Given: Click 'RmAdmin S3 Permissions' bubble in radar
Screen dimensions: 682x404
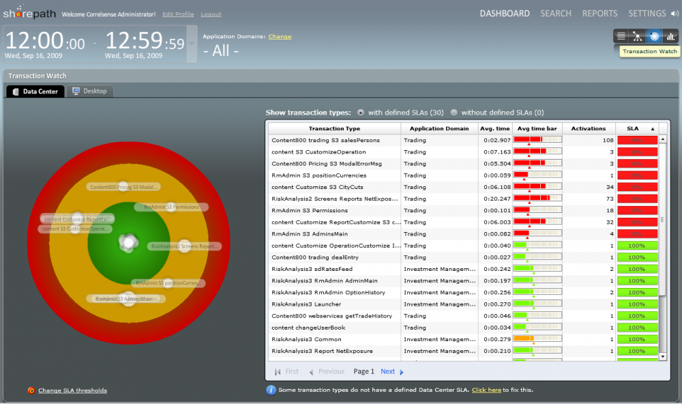Looking at the screenshot, I should point(171,207).
